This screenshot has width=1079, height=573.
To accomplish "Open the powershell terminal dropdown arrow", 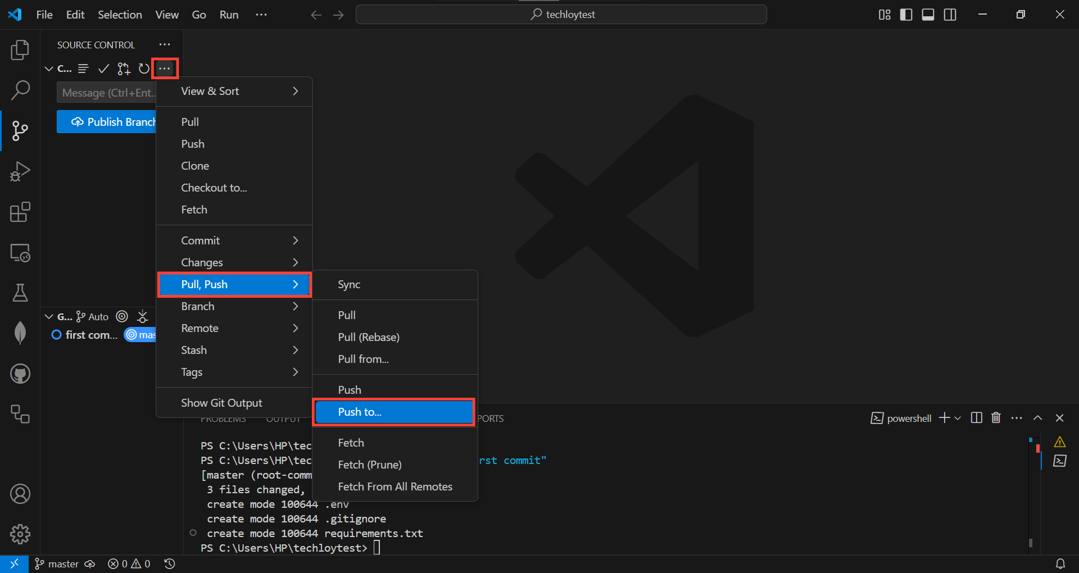I will pyautogui.click(x=959, y=418).
